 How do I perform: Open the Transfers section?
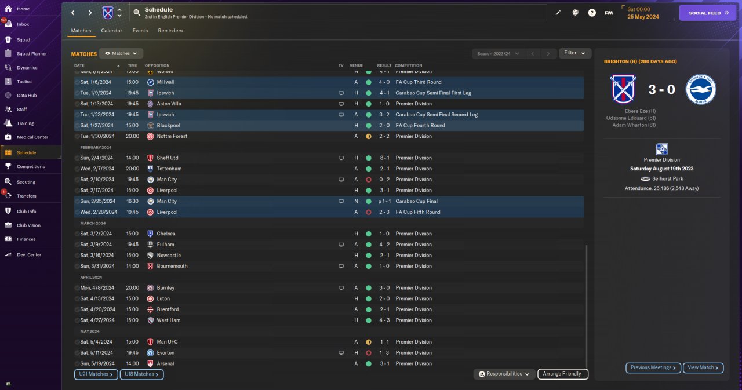click(26, 196)
